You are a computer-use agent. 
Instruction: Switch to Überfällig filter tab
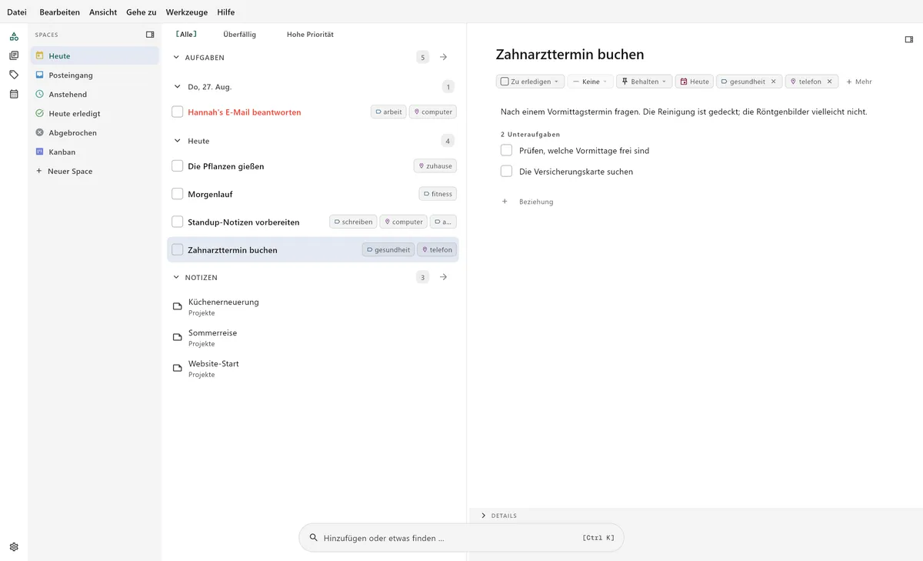tap(239, 35)
